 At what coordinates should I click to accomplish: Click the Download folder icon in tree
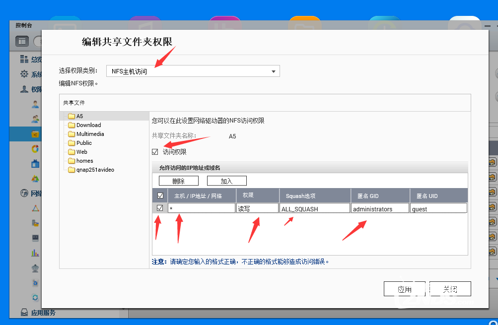click(x=71, y=125)
